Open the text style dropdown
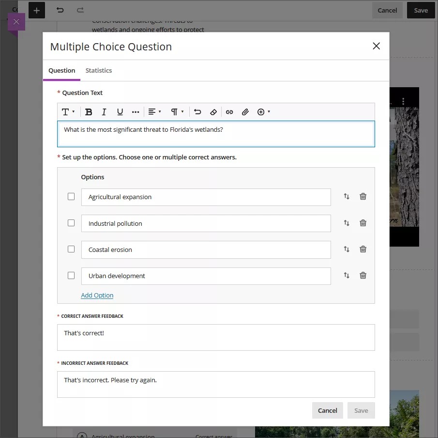Image resolution: width=438 pixels, height=438 pixels. pos(68,112)
